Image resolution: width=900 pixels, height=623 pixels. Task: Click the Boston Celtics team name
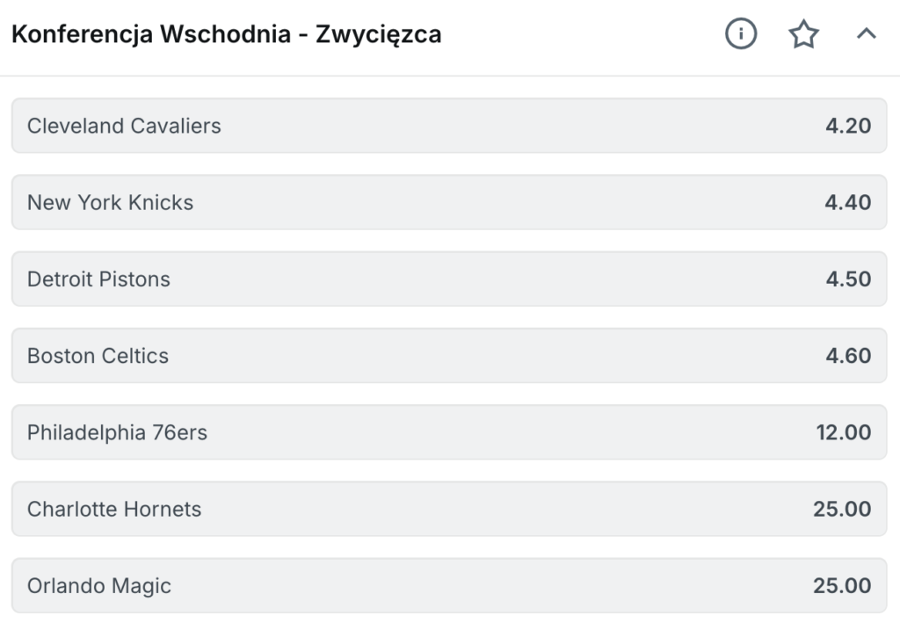tap(98, 356)
